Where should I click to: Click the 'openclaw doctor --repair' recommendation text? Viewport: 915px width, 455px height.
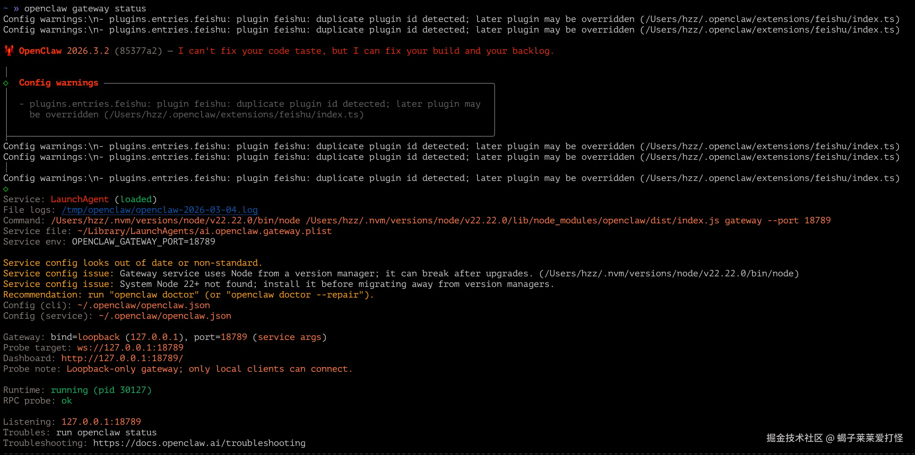[295, 295]
